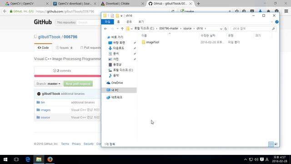View the 2 commits link
291x164 pixels.
pos(62,71)
